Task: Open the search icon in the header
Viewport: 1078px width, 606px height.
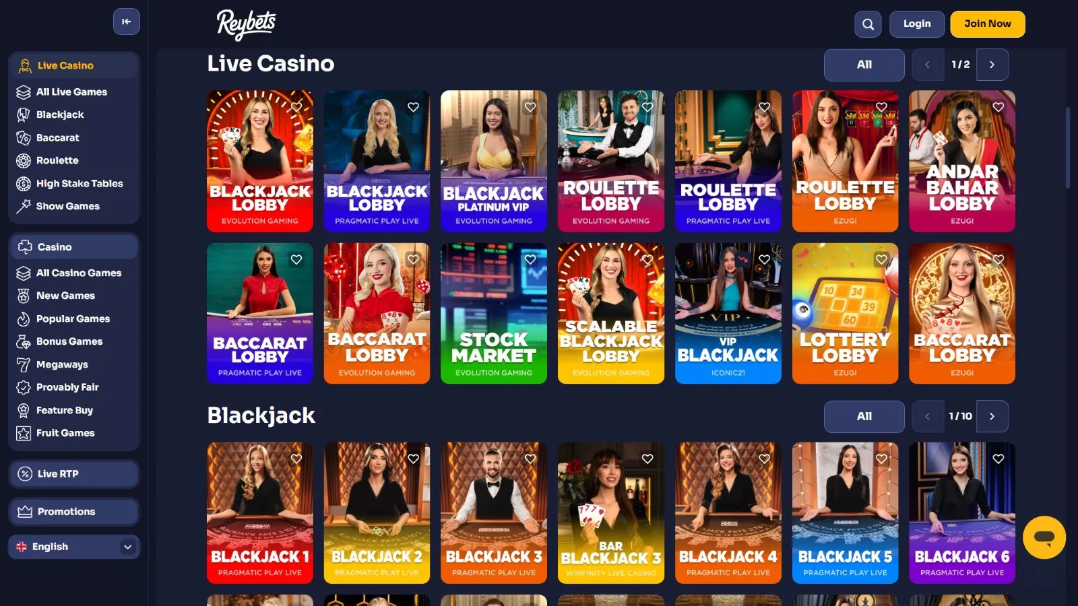Action: [x=868, y=24]
